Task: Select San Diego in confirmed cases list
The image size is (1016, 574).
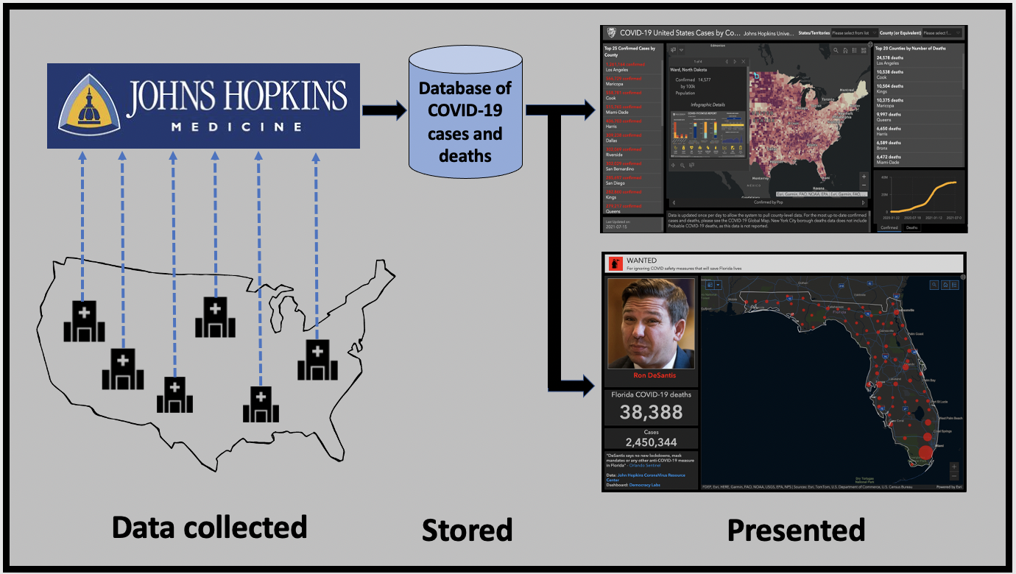Action: click(632, 180)
